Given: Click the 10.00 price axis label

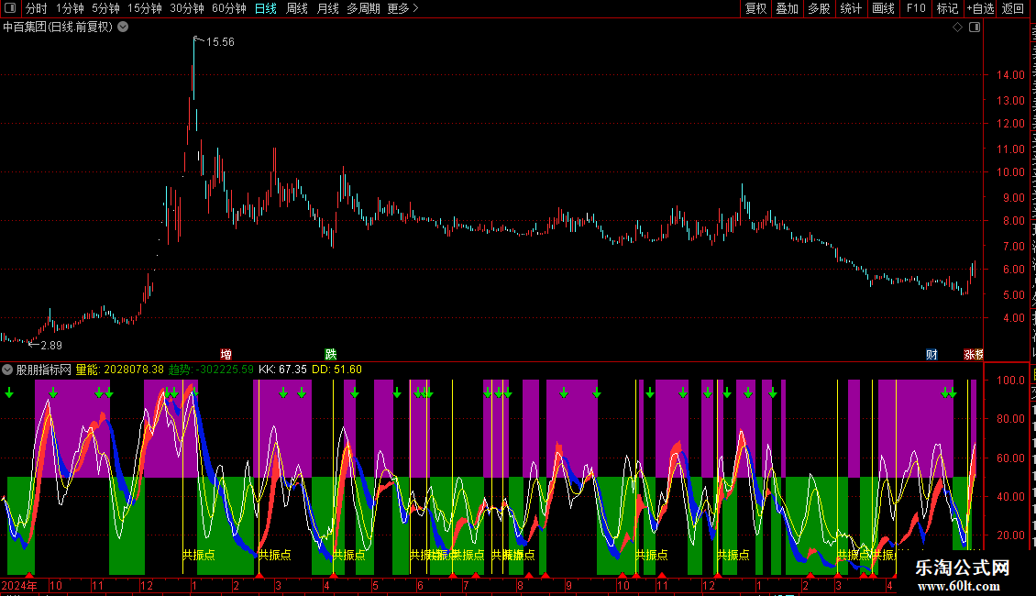Looking at the screenshot, I should tap(1010, 171).
